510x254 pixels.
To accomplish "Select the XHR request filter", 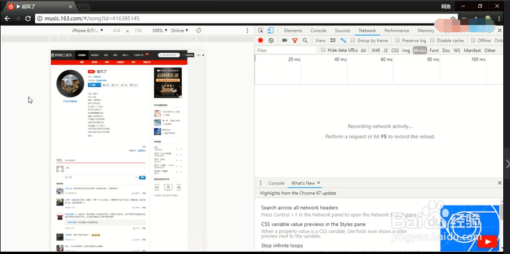I will click(x=376, y=50).
